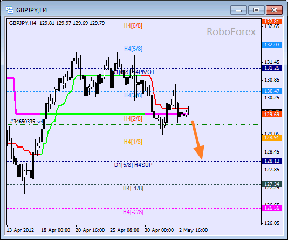The height and width of the screenshot is (240, 288).
Task: Select the 131.25 price level tag
Action: pyautogui.click(x=272, y=68)
